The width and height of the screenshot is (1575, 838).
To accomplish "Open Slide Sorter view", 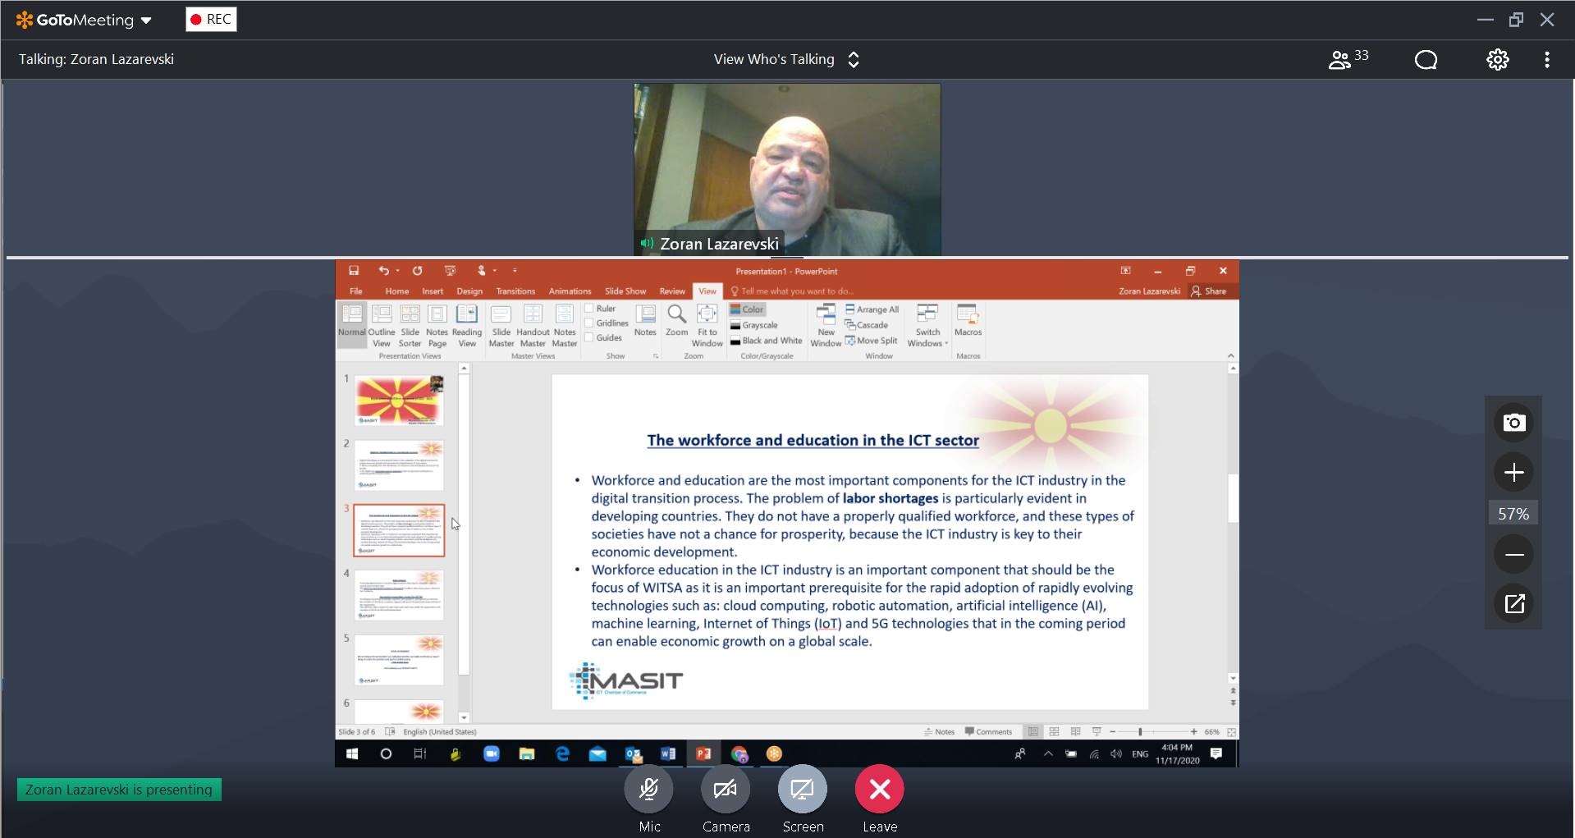I will (410, 325).
